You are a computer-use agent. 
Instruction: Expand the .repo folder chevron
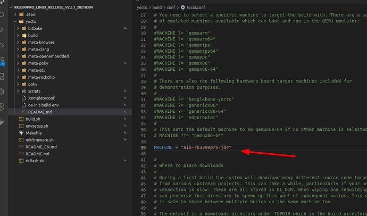coord(15,14)
